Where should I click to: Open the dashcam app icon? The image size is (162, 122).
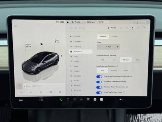(88, 99)
